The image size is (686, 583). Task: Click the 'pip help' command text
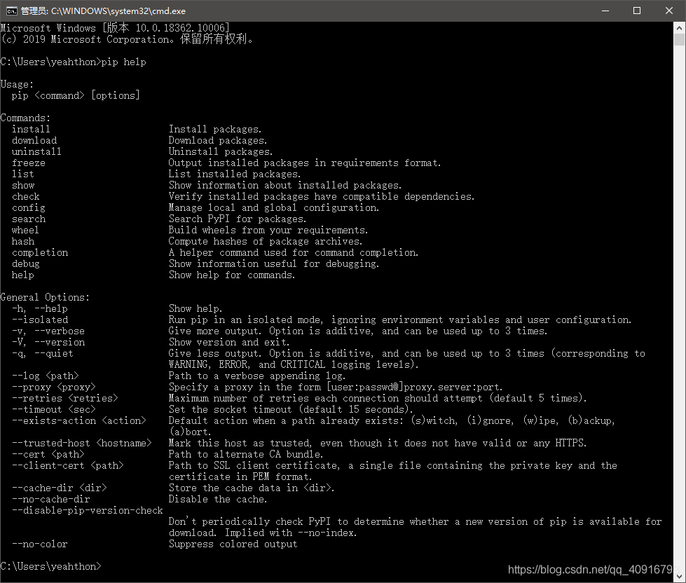point(123,62)
